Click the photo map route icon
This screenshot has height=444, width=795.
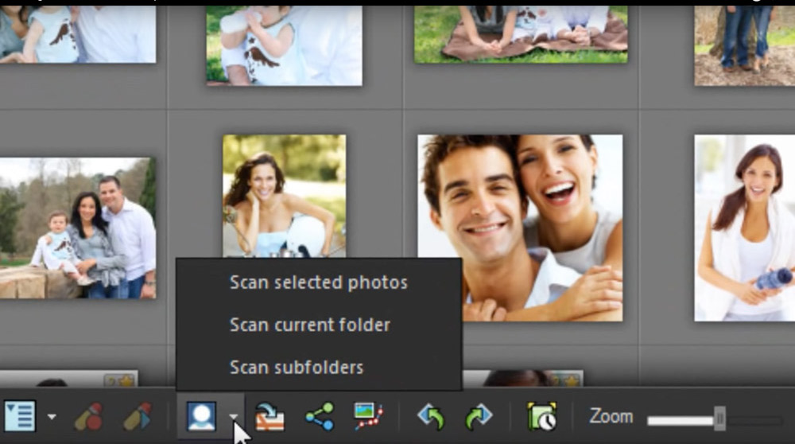click(x=369, y=417)
